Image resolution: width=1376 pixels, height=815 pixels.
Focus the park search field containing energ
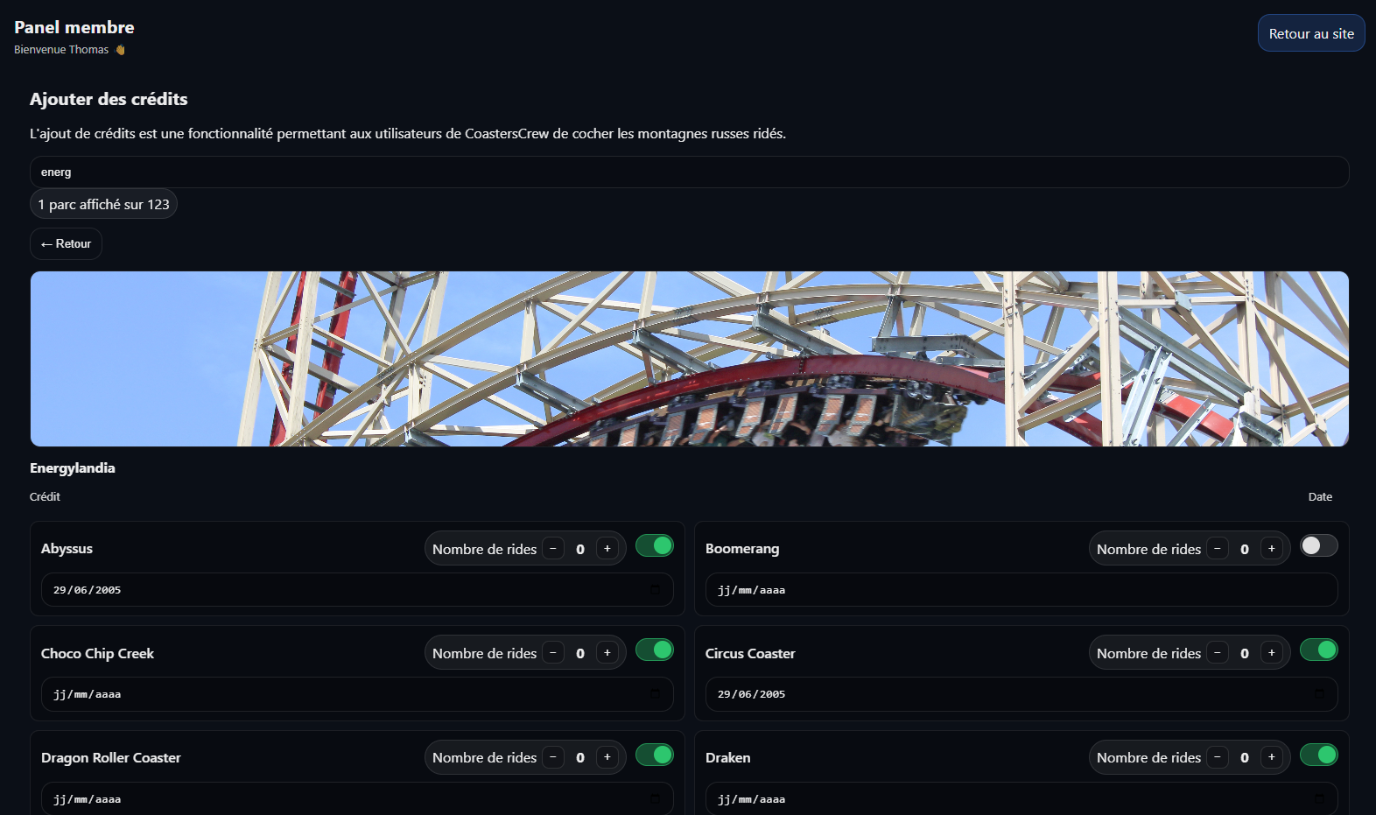click(689, 172)
